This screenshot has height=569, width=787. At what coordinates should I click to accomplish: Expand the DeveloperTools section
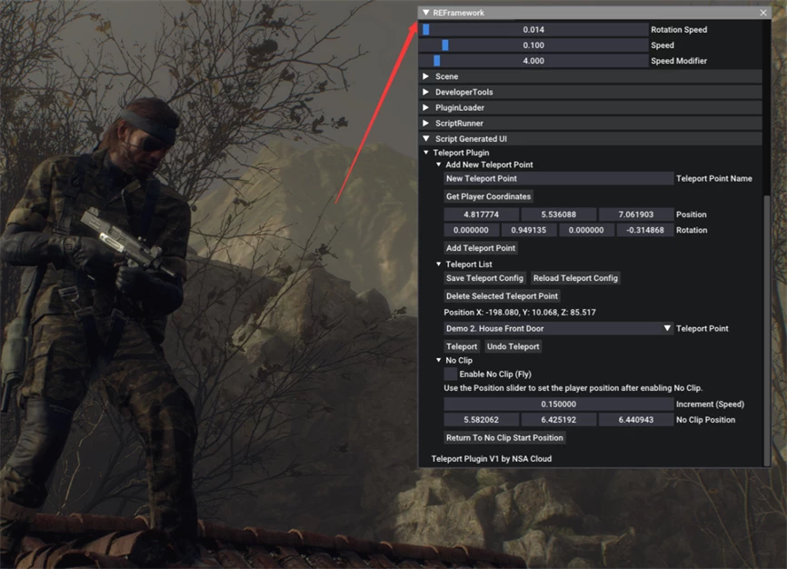(x=426, y=93)
